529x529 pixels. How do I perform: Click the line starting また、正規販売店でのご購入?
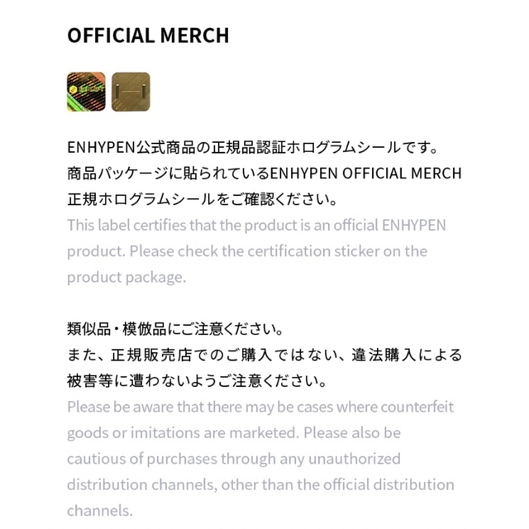(x=264, y=355)
